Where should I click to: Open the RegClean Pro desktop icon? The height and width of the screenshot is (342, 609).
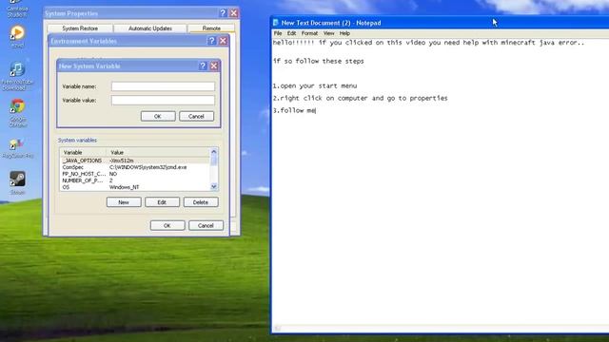click(x=17, y=148)
